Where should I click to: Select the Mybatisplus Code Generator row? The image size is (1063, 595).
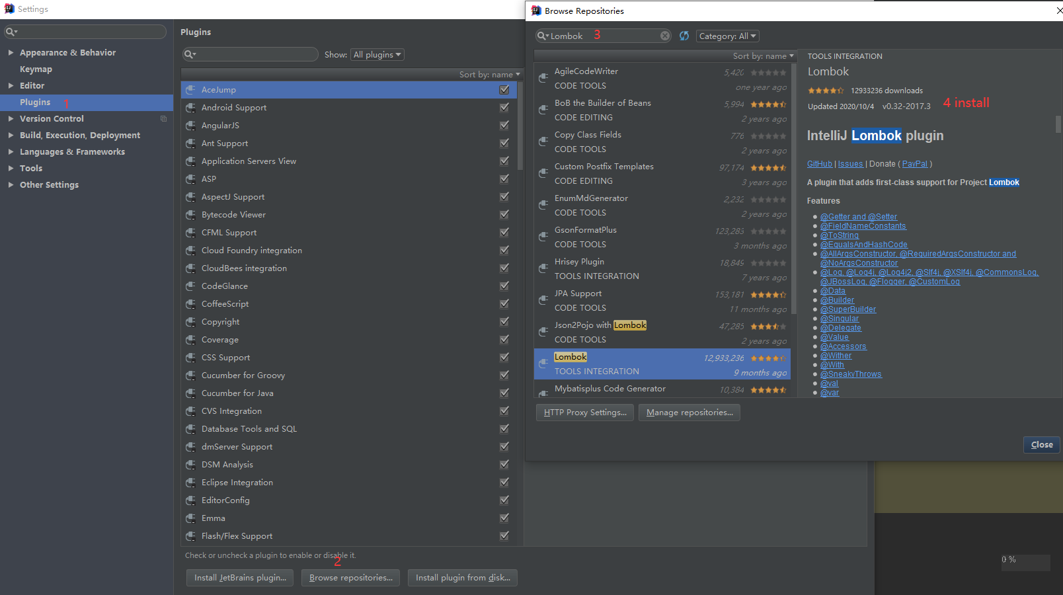point(662,389)
